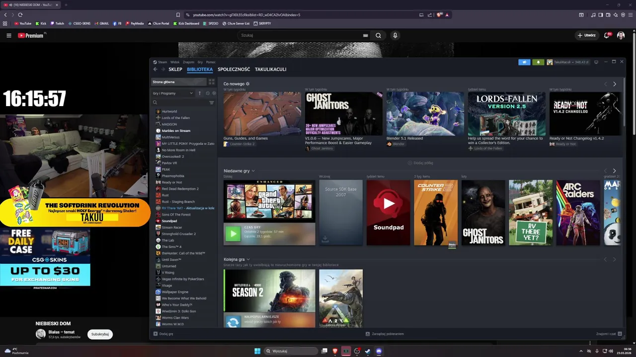Click Dodaj półkę link
Viewport: 636px width, 357px height.
pos(420,163)
